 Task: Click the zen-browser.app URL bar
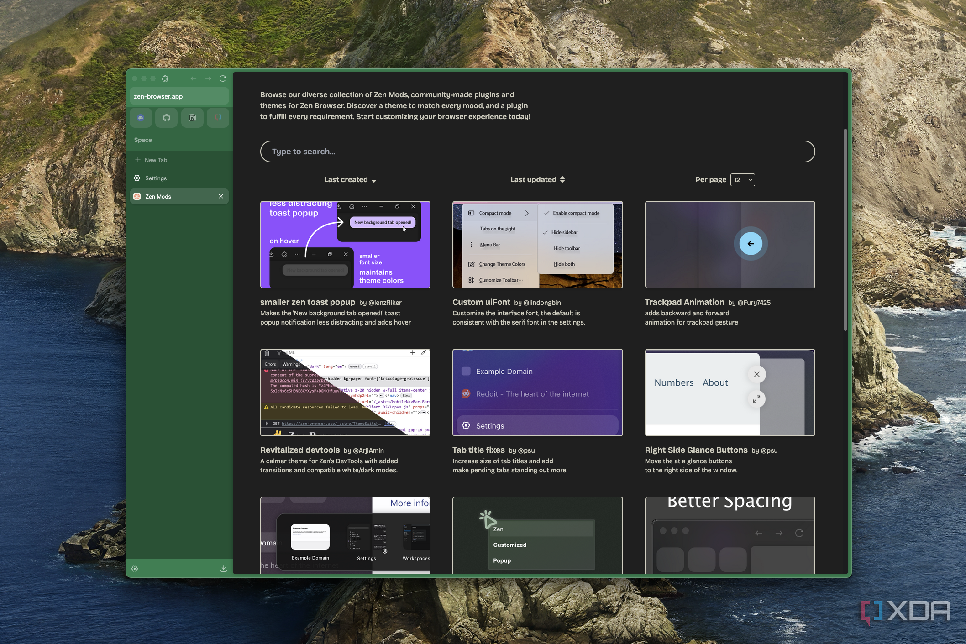(179, 96)
